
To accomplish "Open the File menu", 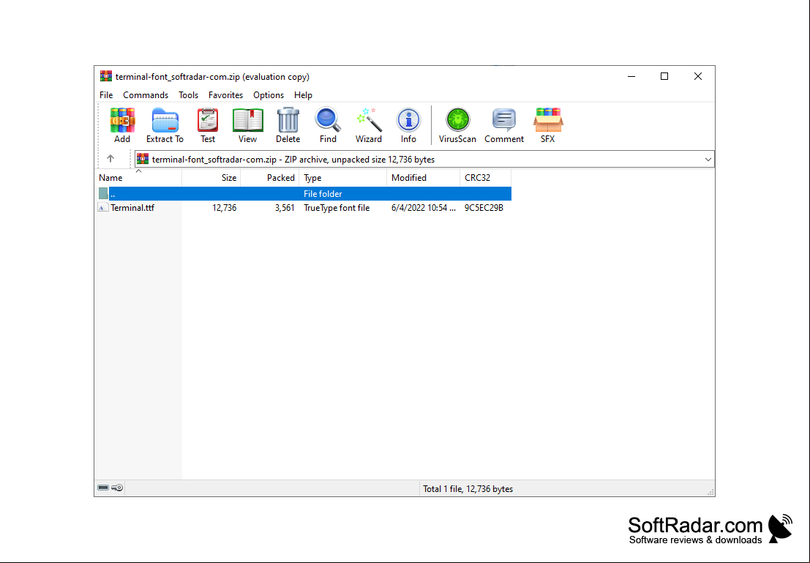I will click(x=106, y=95).
